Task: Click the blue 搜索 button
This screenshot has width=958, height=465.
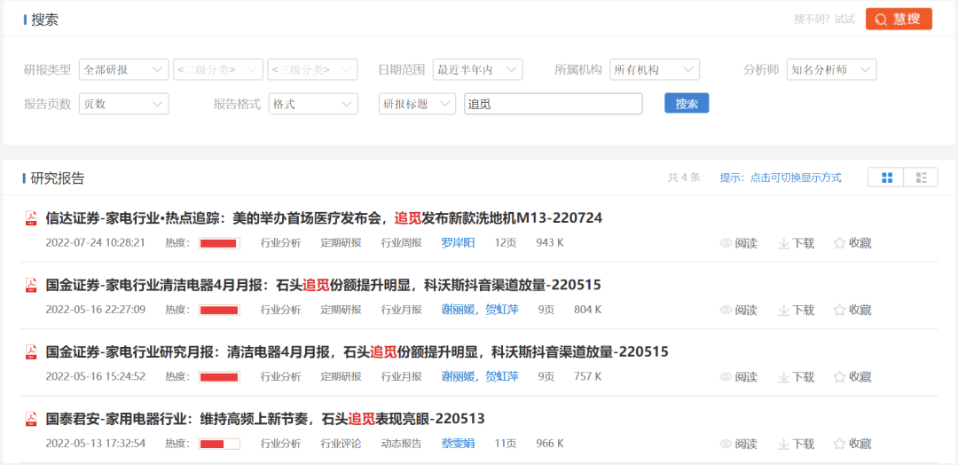Action: tap(687, 104)
